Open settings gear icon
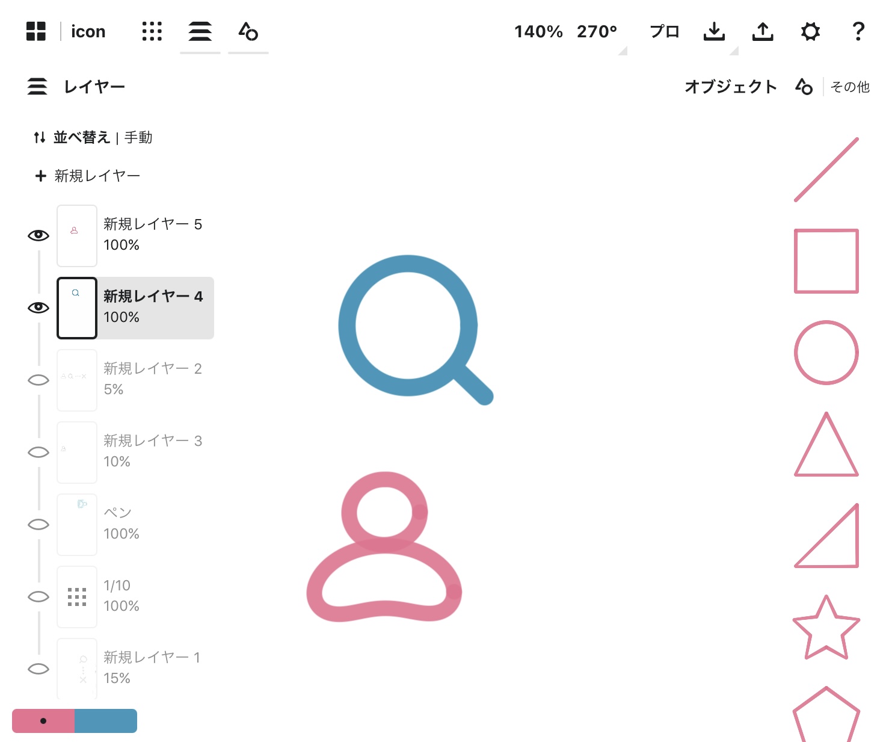The width and height of the screenshot is (895, 742). pos(810,31)
